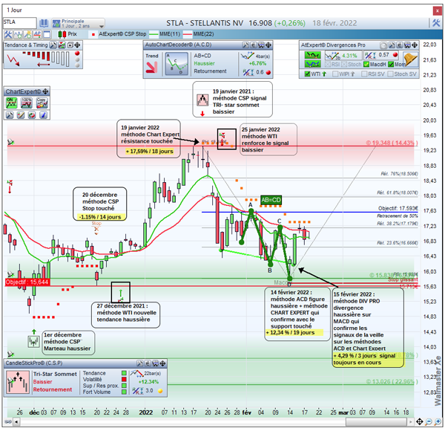Toggle the ChartExpert ON button
The width and height of the screenshot is (445, 431).
(x=11, y=103)
